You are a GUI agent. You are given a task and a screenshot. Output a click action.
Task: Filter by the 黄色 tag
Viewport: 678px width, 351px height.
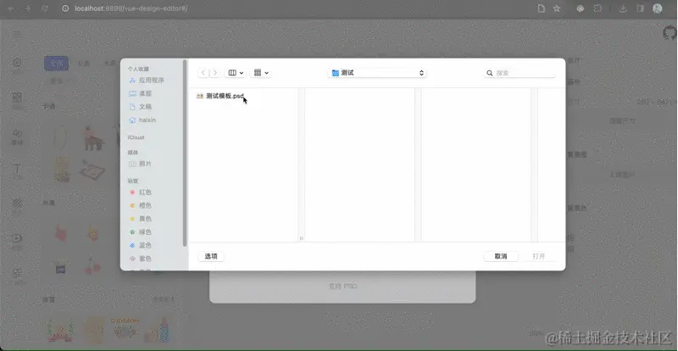click(141, 219)
